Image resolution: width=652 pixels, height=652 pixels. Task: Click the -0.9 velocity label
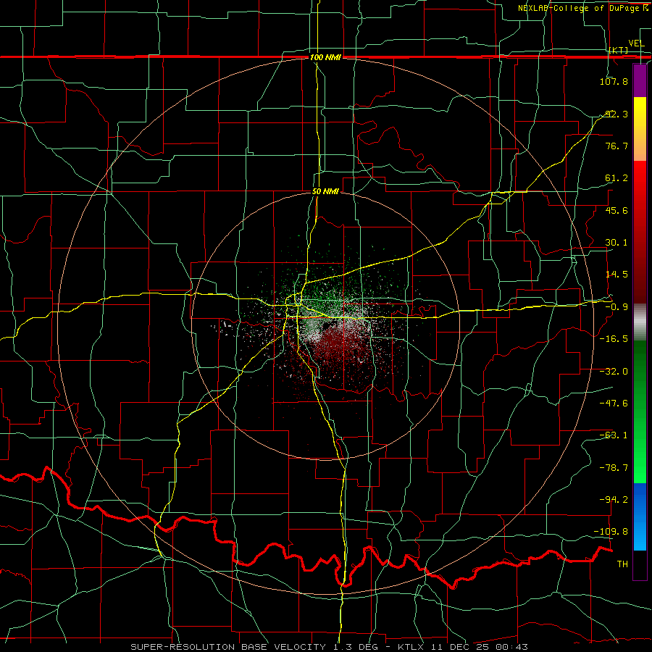[617, 307]
